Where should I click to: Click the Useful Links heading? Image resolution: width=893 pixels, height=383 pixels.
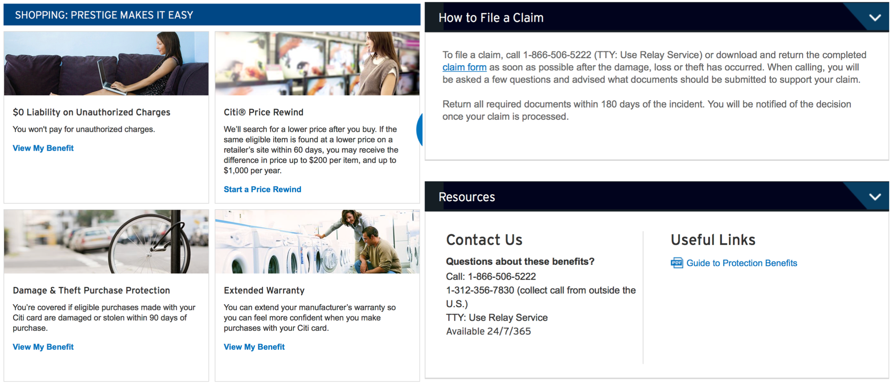713,240
